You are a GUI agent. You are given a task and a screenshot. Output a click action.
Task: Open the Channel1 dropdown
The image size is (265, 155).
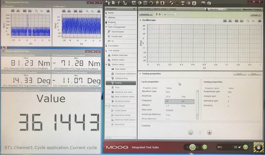tap(146, 14)
